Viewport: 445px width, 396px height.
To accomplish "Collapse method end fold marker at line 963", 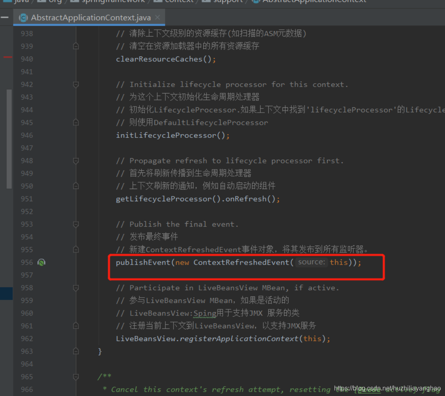I will click(x=76, y=351).
